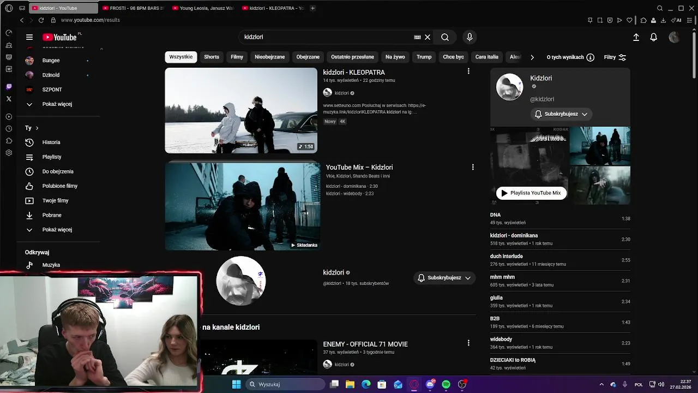Play the Playlista YouTube Mix button
The height and width of the screenshot is (393, 698).
531,193
